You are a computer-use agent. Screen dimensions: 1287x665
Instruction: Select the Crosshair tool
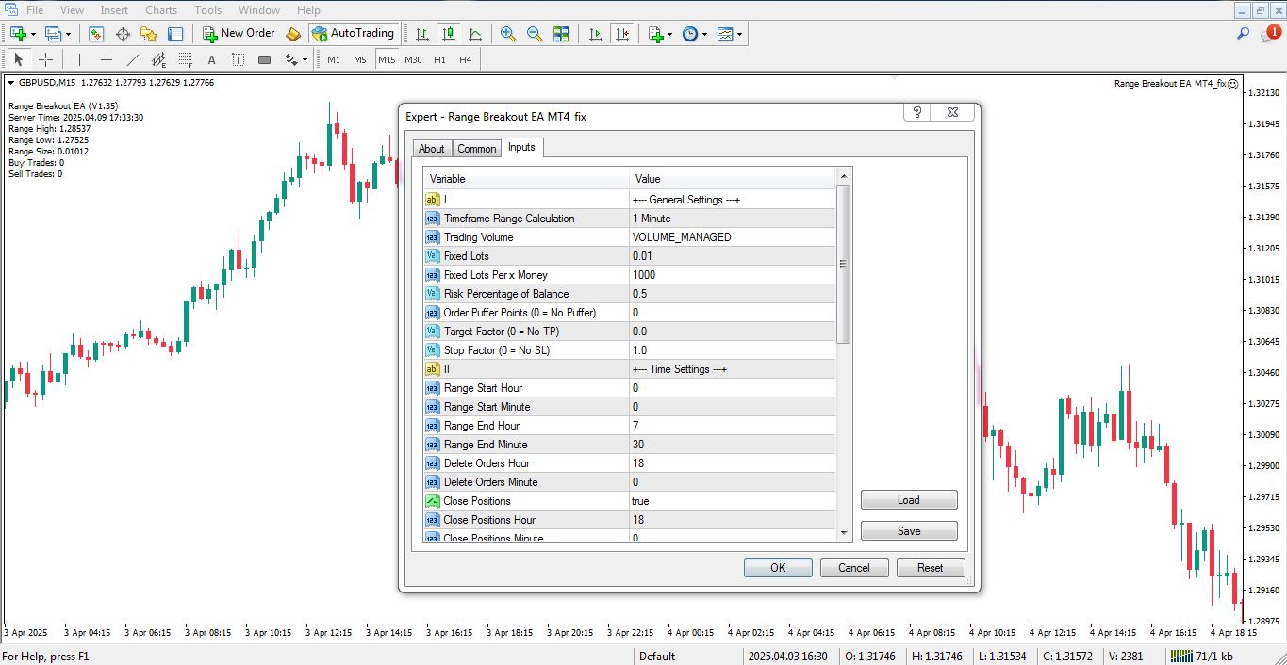[x=45, y=59]
